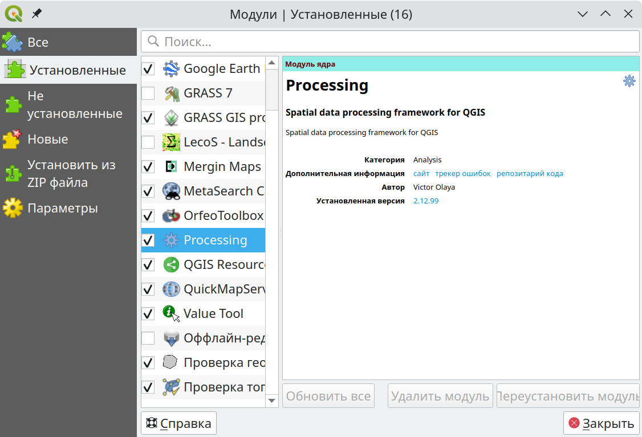
Task: Select the Value Tool plugin row
Action: click(x=204, y=314)
